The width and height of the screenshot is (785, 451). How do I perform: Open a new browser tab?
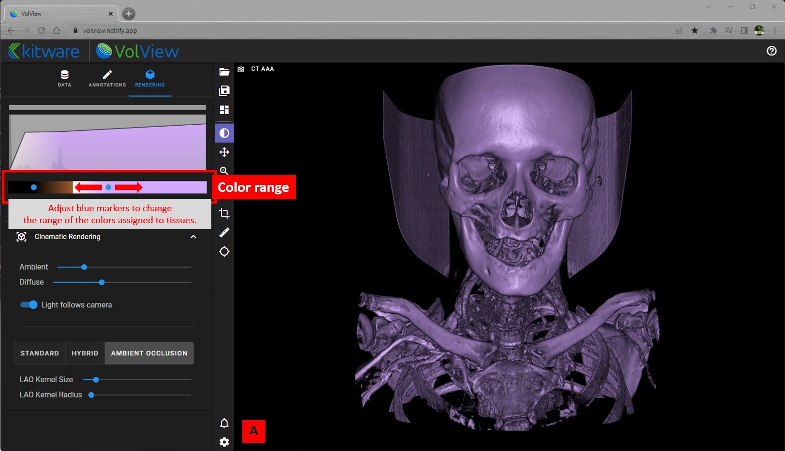[129, 14]
